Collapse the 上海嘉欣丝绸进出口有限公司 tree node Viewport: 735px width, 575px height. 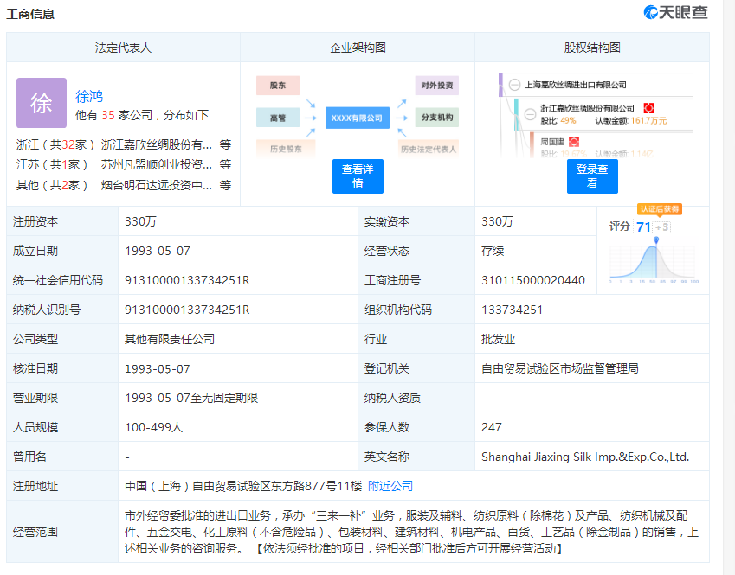pos(513,83)
